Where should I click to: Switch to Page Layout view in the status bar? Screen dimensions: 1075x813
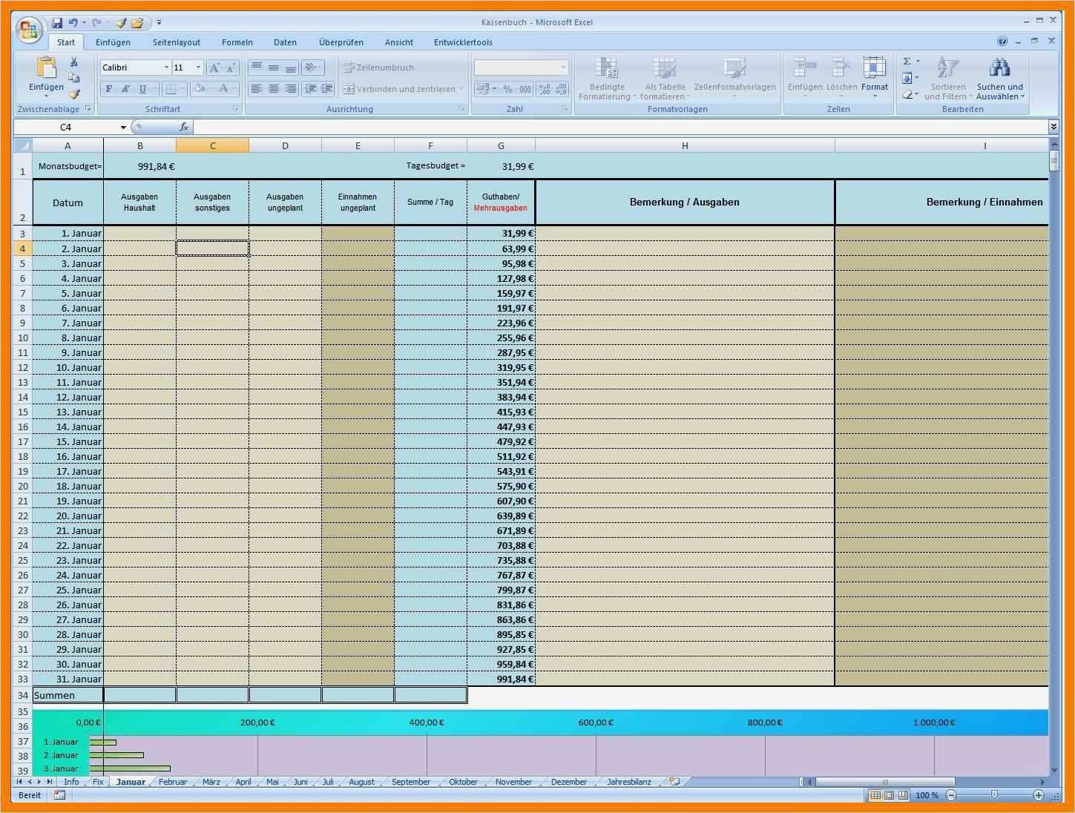889,795
